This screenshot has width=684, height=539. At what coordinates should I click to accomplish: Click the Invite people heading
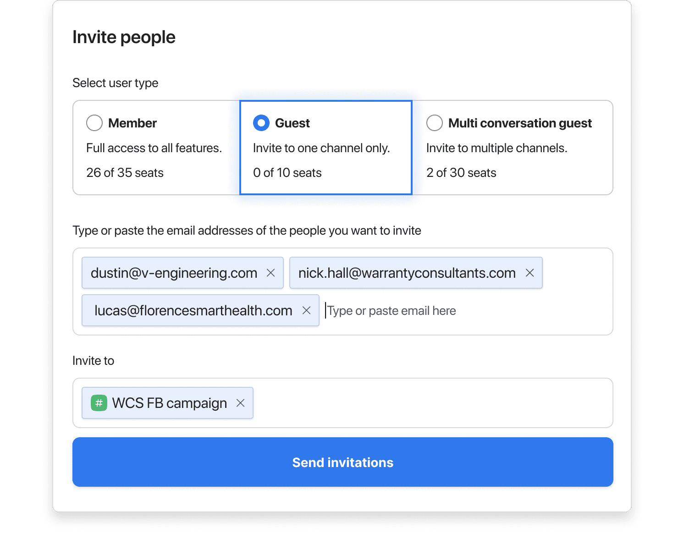click(x=124, y=37)
